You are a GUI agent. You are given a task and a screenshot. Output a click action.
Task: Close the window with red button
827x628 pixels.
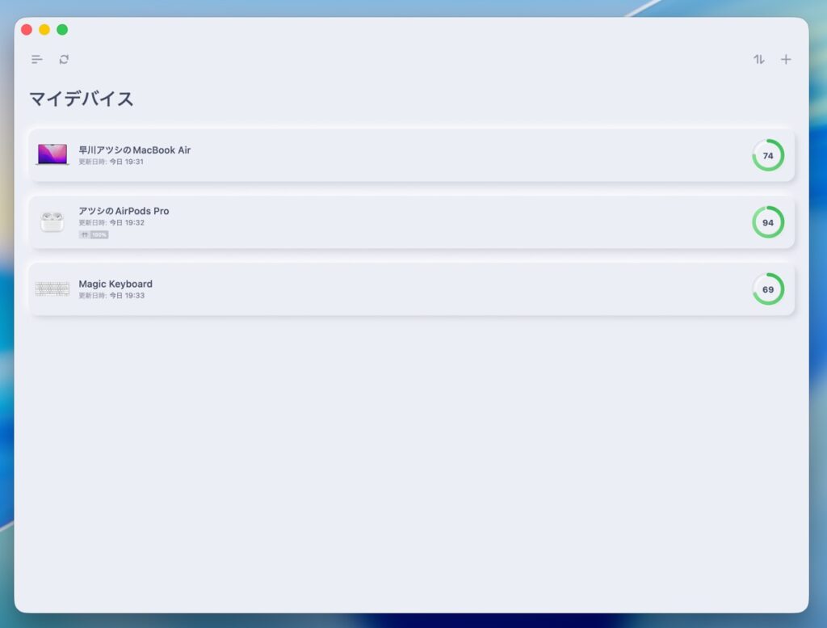tap(27, 30)
